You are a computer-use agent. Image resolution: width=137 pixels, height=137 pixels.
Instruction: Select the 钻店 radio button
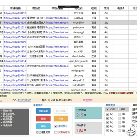point(118,109)
